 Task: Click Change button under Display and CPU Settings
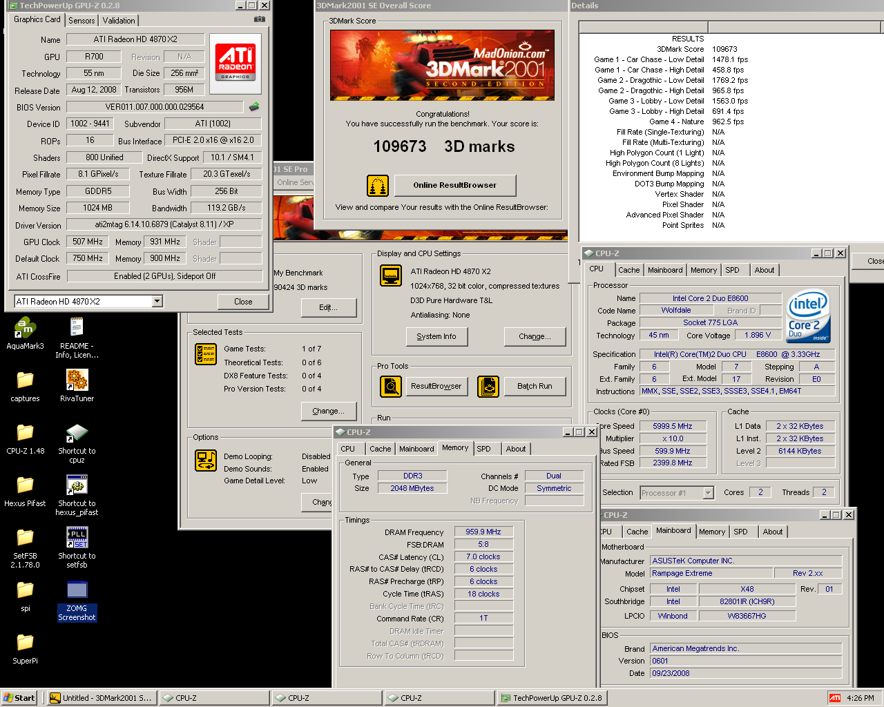click(x=535, y=336)
